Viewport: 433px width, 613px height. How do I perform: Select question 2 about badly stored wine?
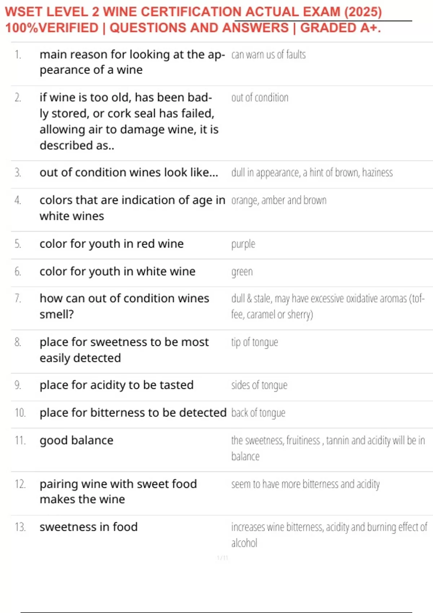[x=129, y=121]
